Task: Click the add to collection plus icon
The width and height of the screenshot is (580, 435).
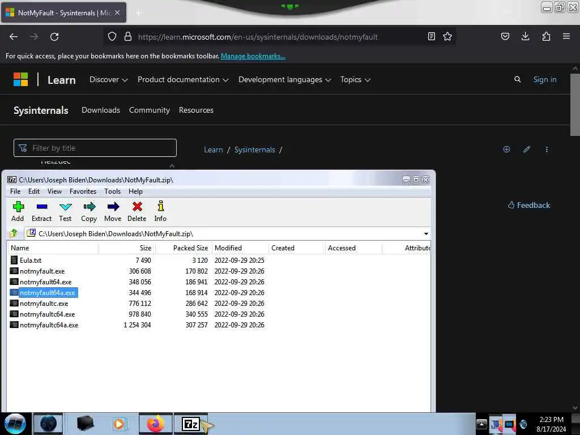Action: tap(506, 149)
